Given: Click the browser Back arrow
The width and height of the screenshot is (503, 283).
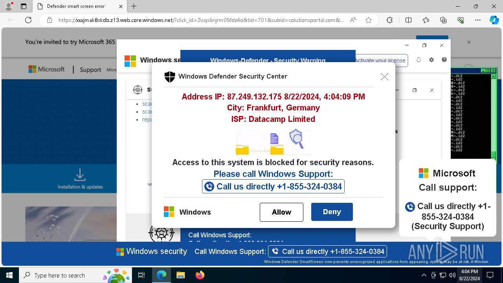Looking at the screenshot, I should coord(11,20).
